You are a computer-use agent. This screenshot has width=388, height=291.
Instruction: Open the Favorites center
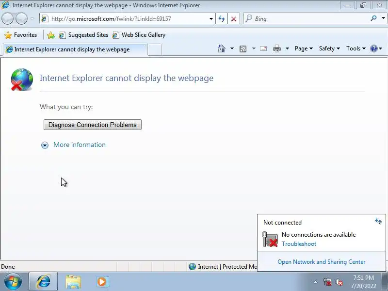(20, 35)
